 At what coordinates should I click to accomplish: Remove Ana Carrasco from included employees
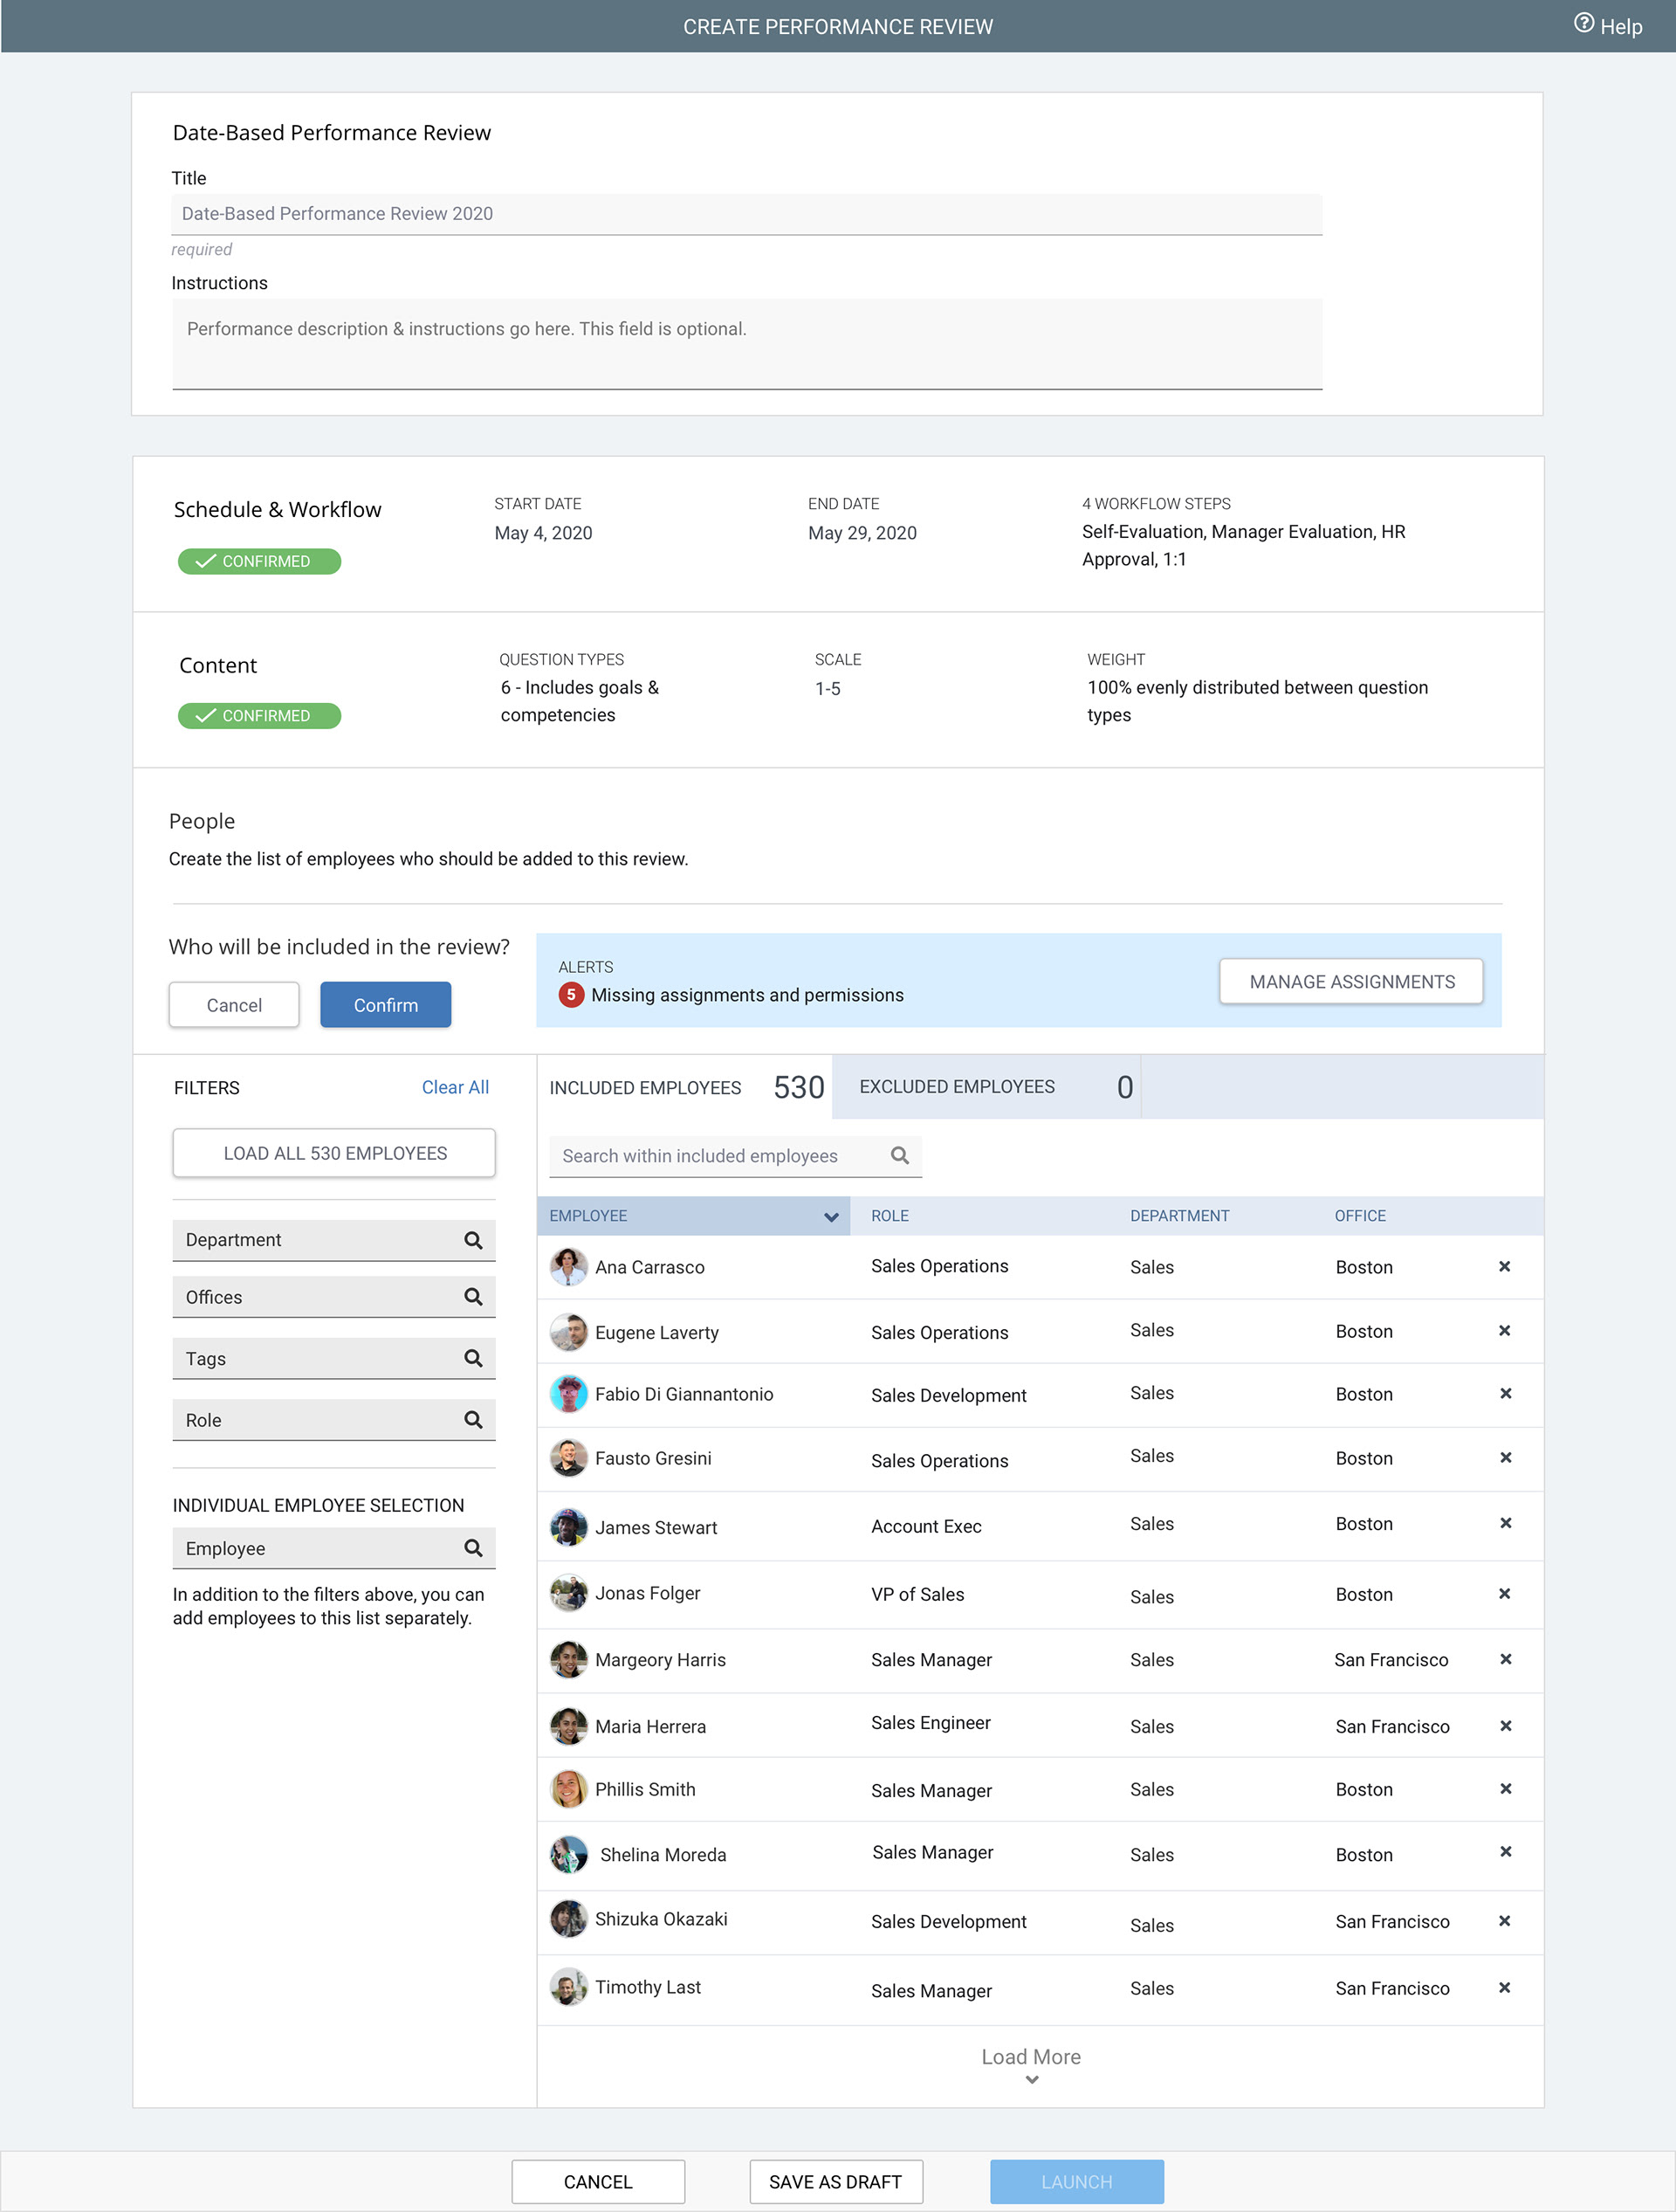click(x=1503, y=1266)
